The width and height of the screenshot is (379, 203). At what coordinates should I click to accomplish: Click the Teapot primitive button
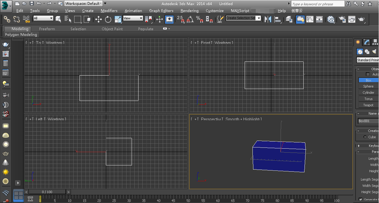pyautogui.click(x=368, y=105)
